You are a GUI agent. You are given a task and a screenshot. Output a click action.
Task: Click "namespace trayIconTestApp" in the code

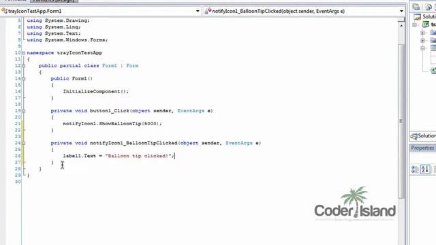tap(65, 53)
